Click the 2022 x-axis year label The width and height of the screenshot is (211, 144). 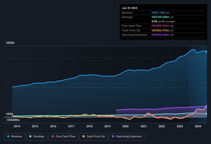[x=162, y=126]
